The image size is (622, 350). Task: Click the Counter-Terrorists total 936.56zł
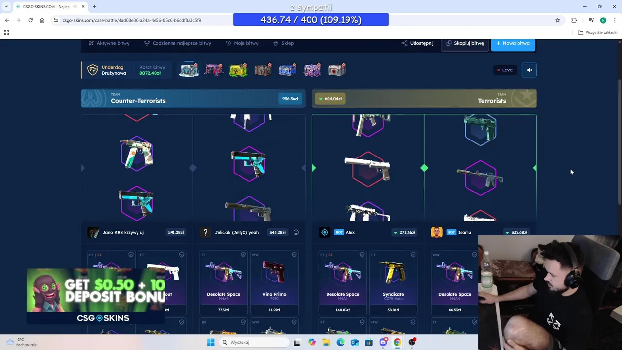tap(290, 99)
